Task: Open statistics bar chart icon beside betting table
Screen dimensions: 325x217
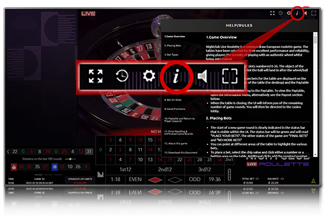Action: (x=100, y=174)
